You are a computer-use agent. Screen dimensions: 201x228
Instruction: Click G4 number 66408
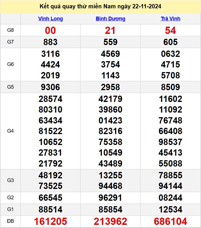170,131
